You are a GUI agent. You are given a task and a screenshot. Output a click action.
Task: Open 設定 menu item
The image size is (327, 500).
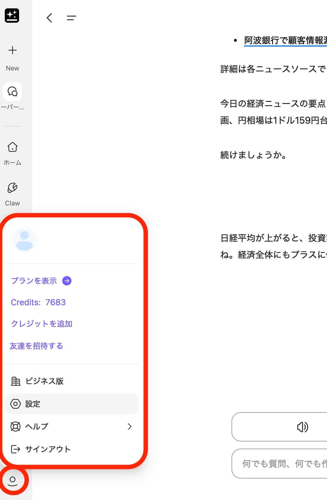(x=33, y=404)
